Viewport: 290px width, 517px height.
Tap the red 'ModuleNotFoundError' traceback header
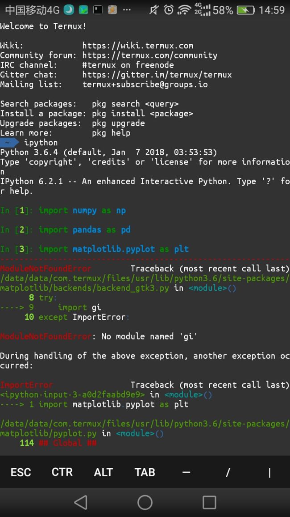click(46, 269)
